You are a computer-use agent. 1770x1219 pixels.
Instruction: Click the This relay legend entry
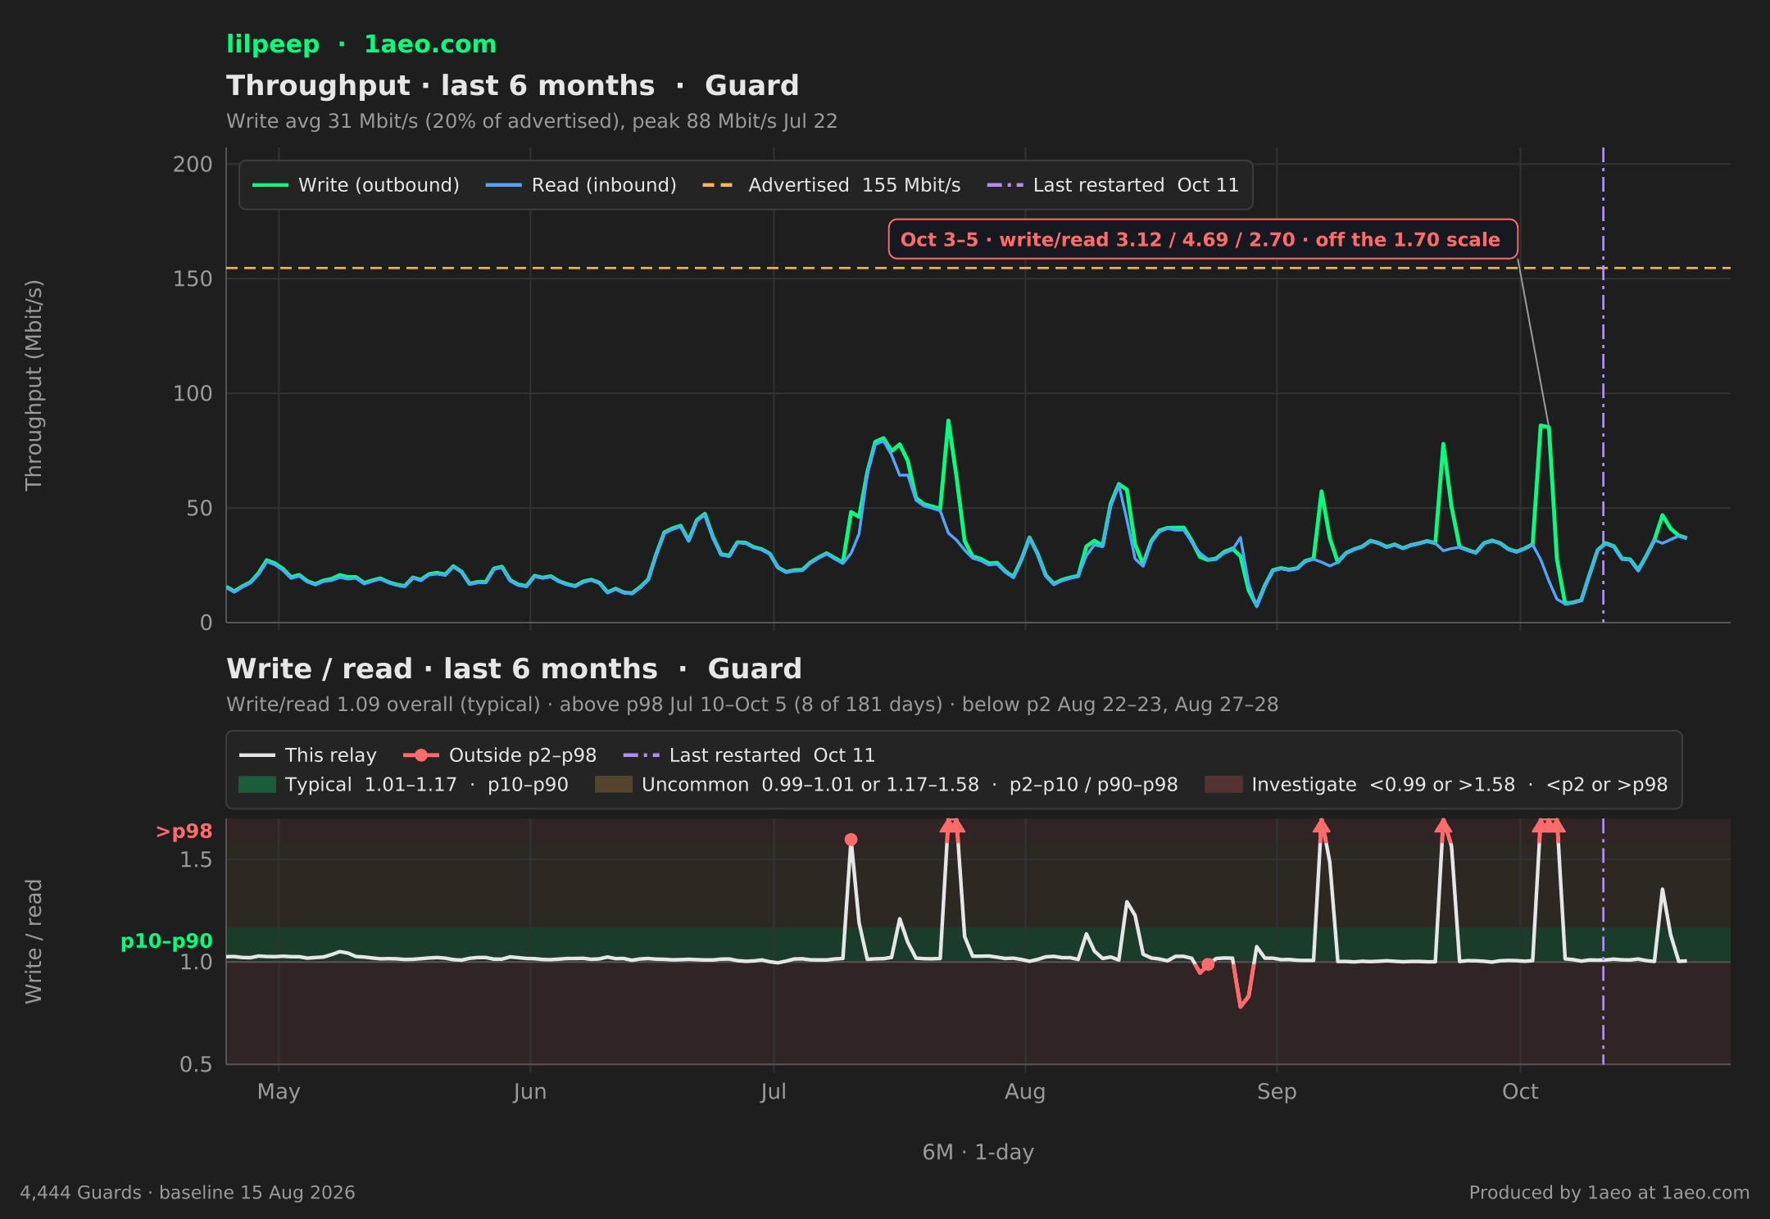click(307, 755)
